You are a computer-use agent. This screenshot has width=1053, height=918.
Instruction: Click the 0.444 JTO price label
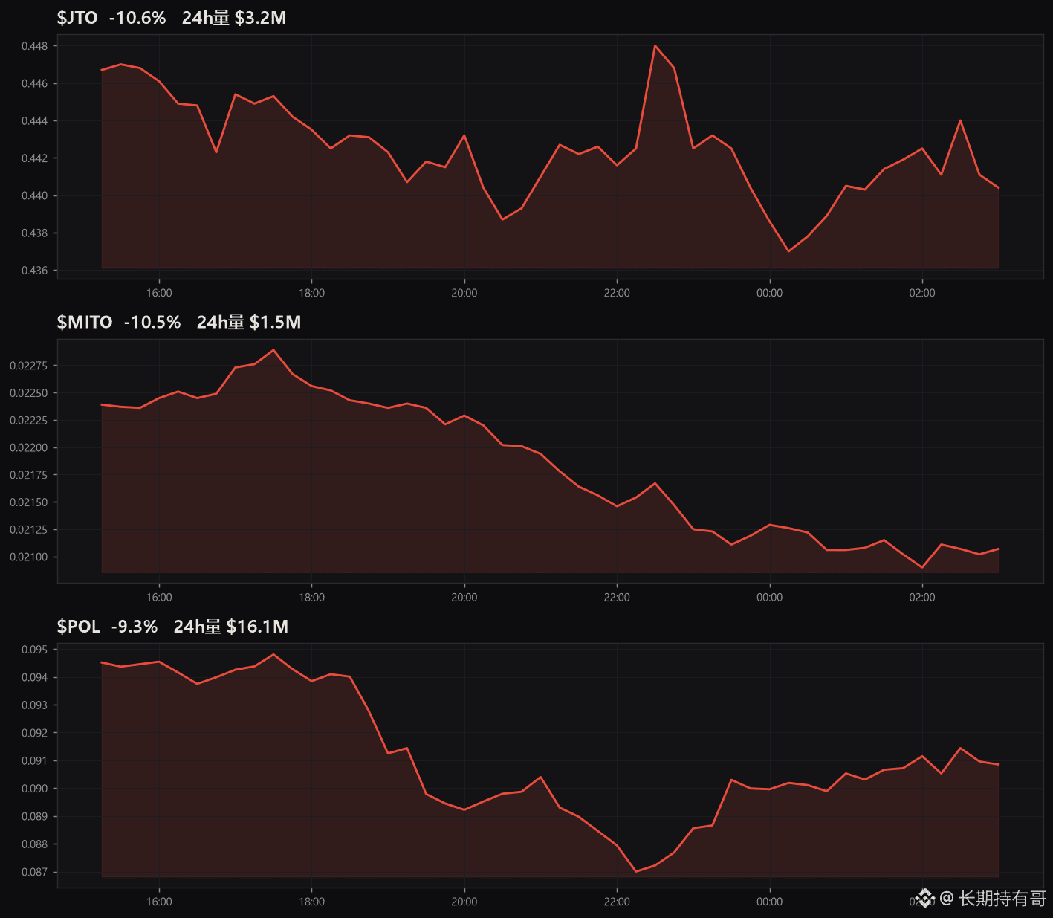click(34, 120)
